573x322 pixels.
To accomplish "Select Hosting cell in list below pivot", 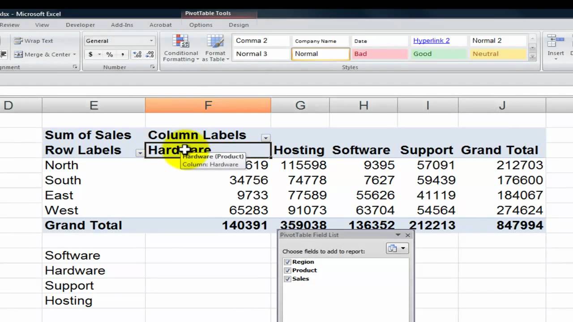I will [94, 301].
